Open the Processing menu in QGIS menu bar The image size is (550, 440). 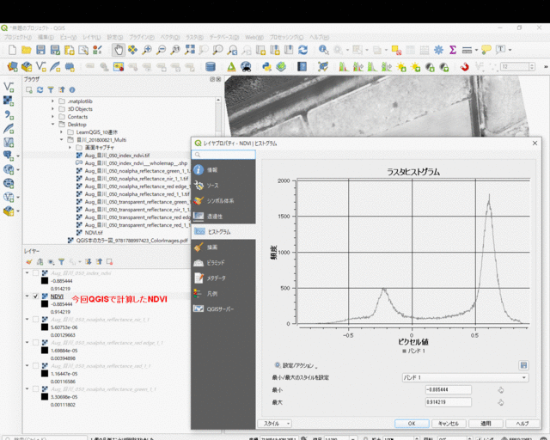[286, 37]
